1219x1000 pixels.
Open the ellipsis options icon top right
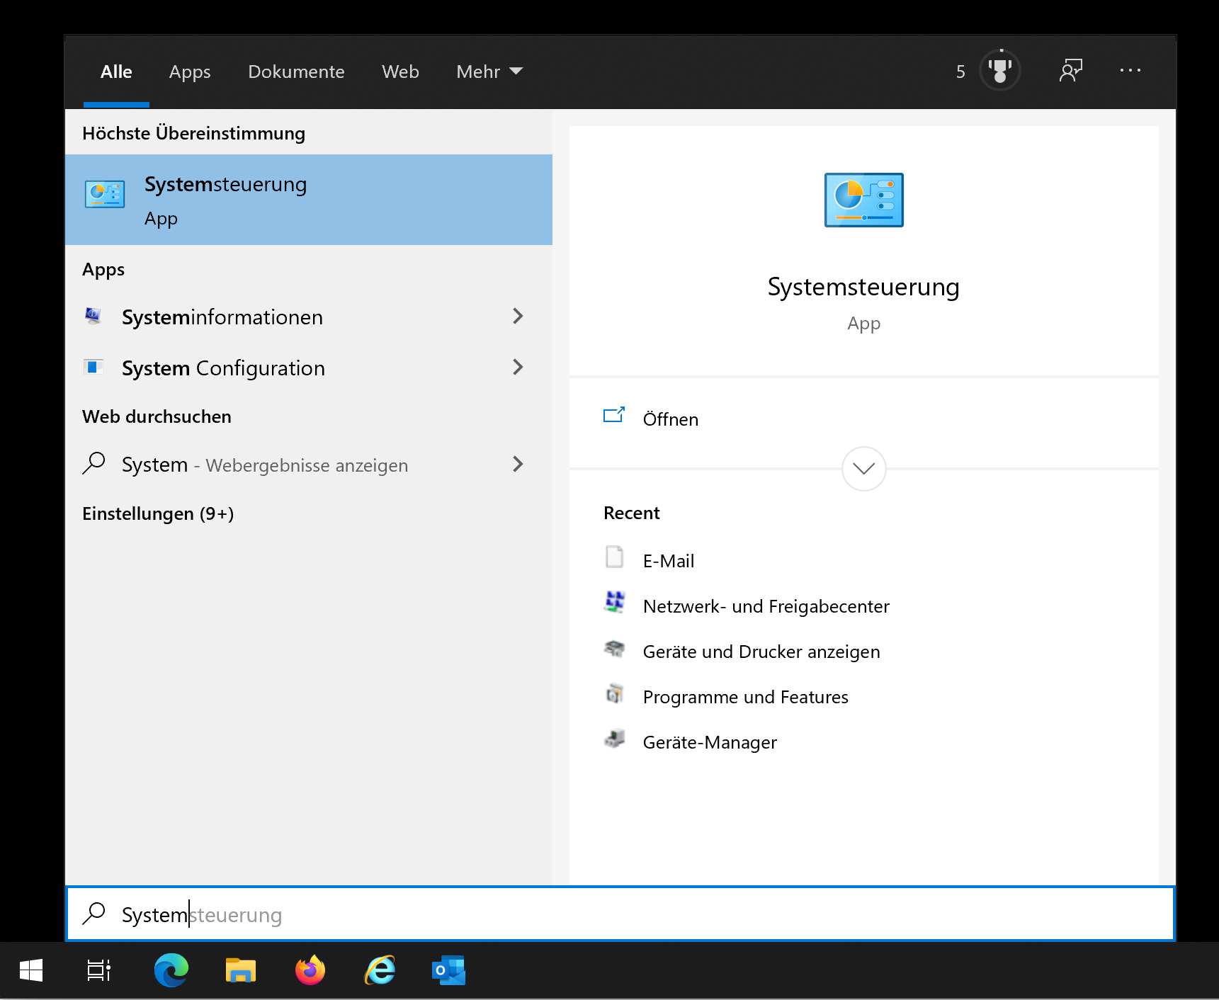coord(1130,71)
